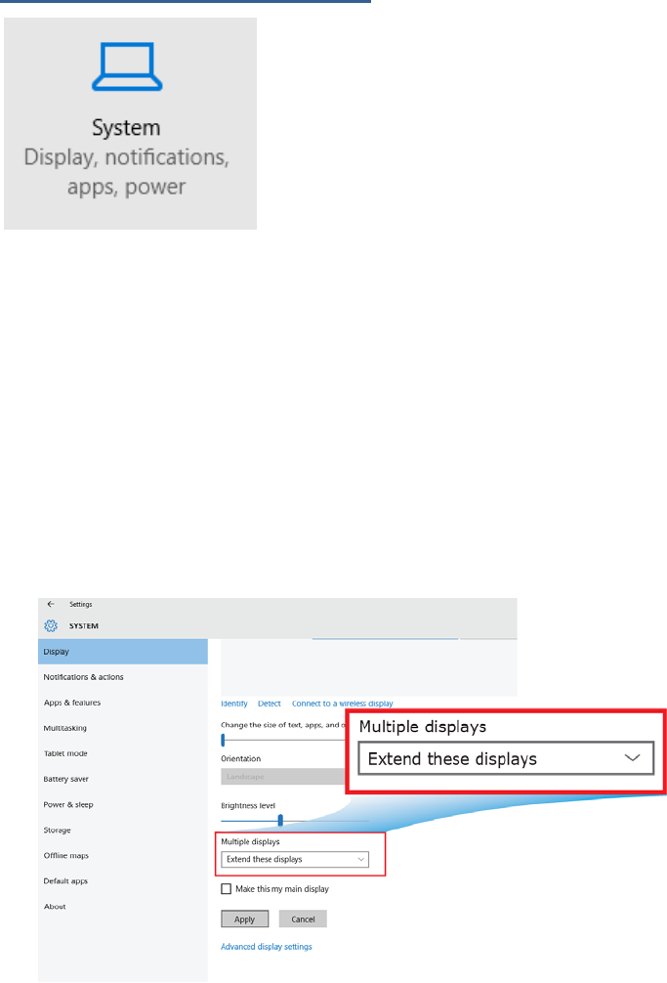The width and height of the screenshot is (667, 983).
Task: Select Display in the sidebar
Action: tap(123, 652)
